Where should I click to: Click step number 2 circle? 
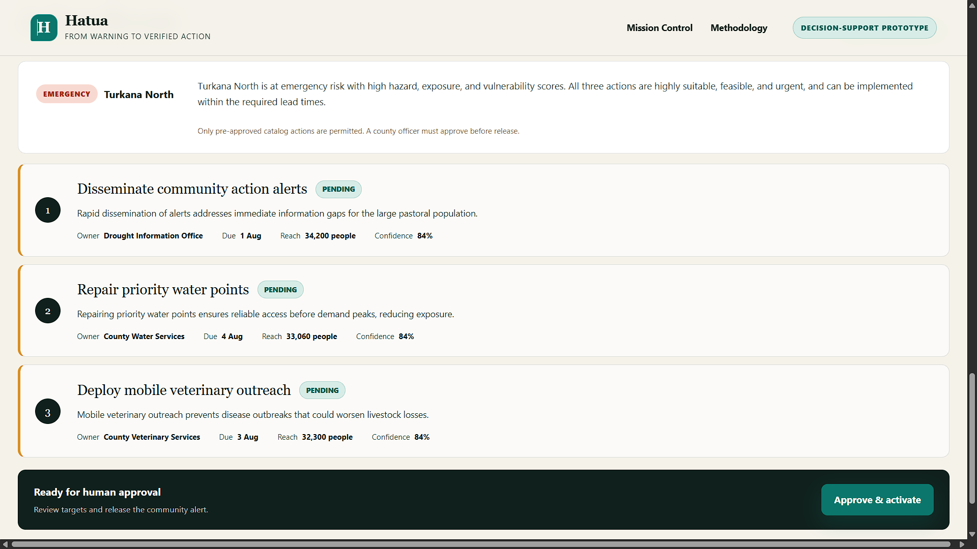pos(48,311)
